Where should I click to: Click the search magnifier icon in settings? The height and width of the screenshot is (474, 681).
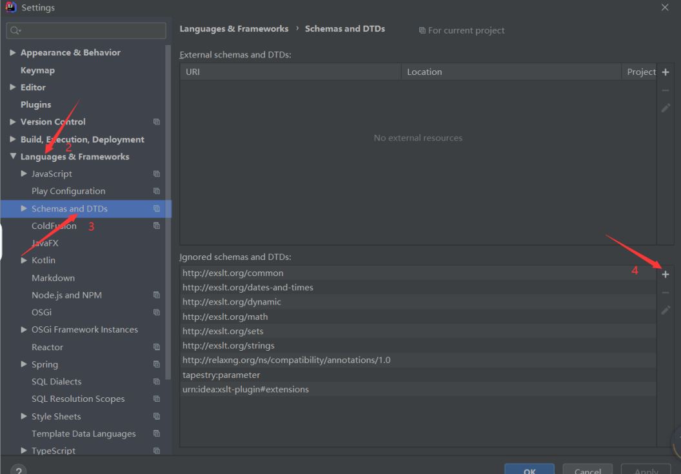click(x=15, y=30)
